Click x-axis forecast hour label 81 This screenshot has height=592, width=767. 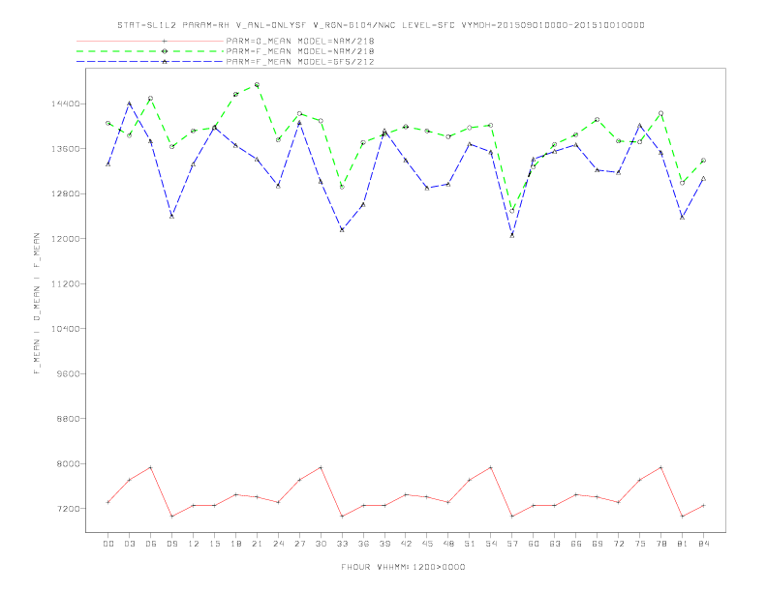pos(683,544)
